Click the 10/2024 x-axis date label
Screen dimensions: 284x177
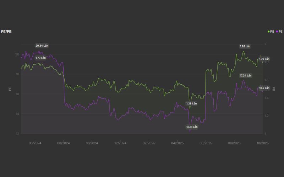pyautogui.click(x=92, y=143)
